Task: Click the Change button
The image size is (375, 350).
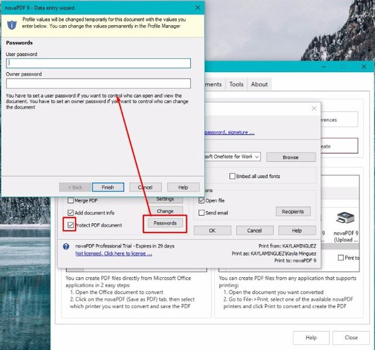Action: (165, 211)
